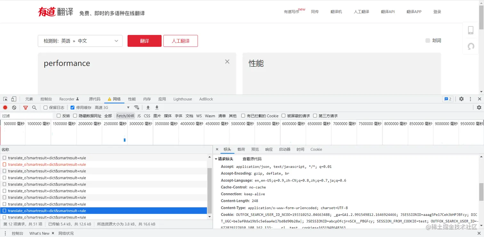Export requests as HAR file
Viewport: 484px width, 237px height.
pos(157,108)
